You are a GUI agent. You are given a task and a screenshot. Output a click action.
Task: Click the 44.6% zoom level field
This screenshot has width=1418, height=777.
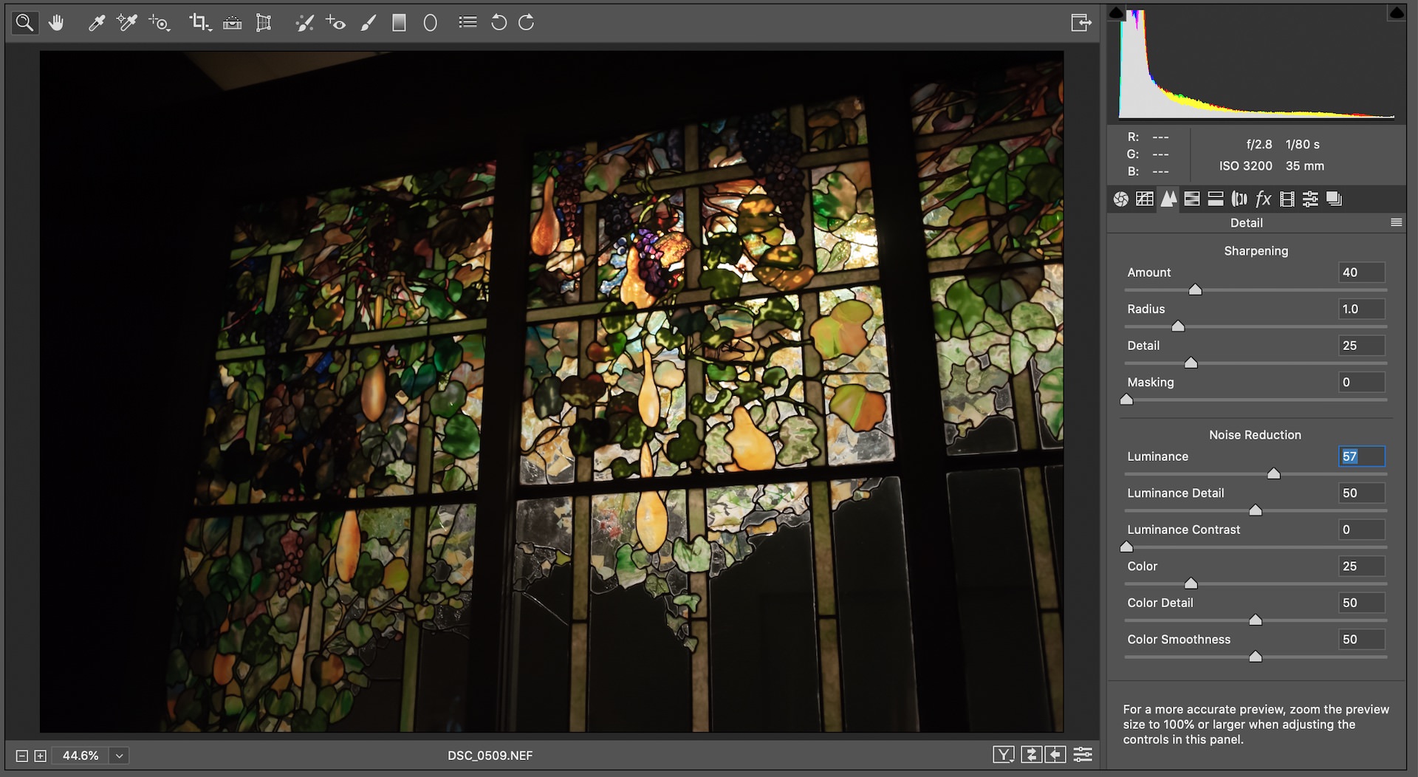pyautogui.click(x=81, y=756)
